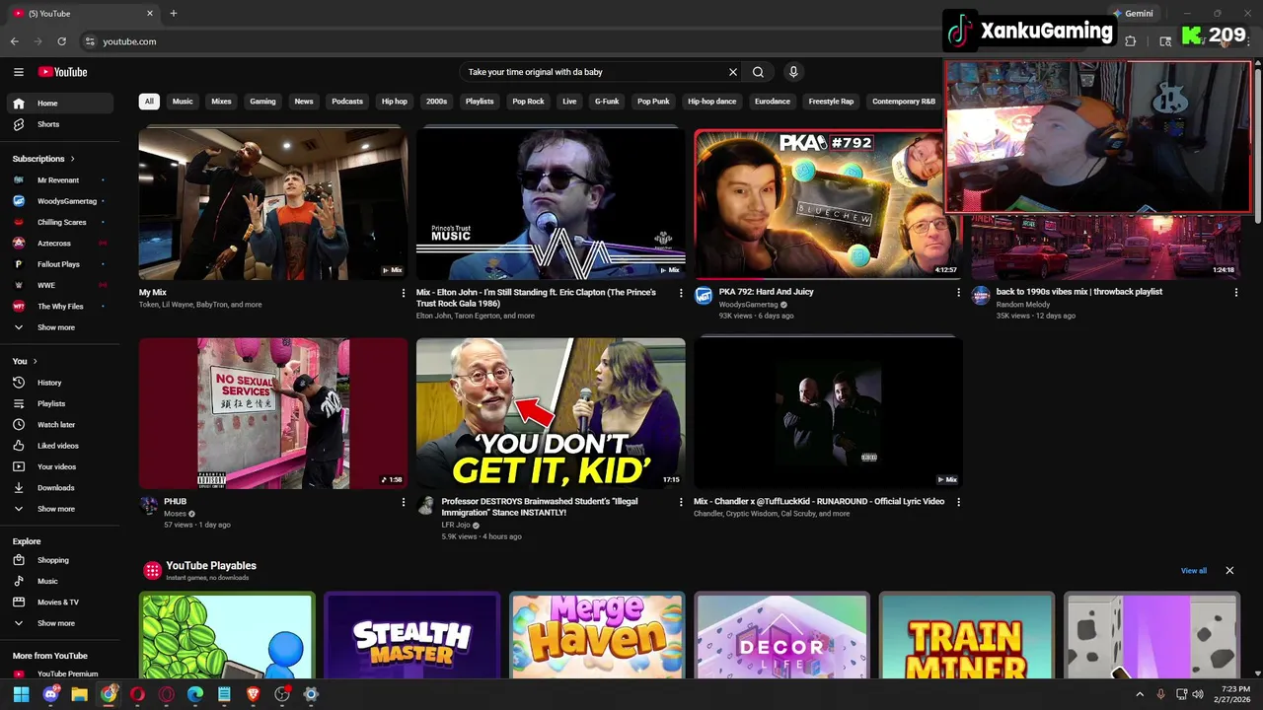Click the browser reload button

pyautogui.click(x=61, y=41)
